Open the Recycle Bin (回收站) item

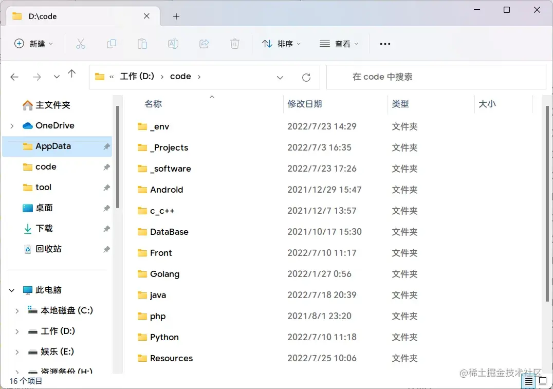pyautogui.click(x=42, y=249)
